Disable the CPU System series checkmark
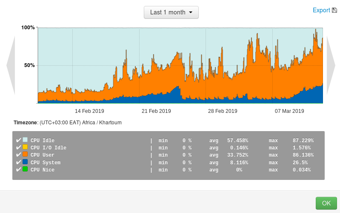Image resolution: width=340 pixels, height=213 pixels. click(18, 162)
